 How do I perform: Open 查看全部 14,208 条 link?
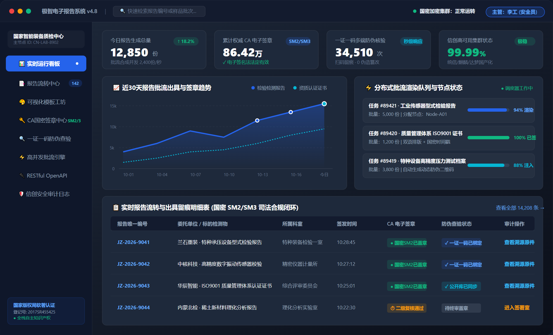[520, 208]
